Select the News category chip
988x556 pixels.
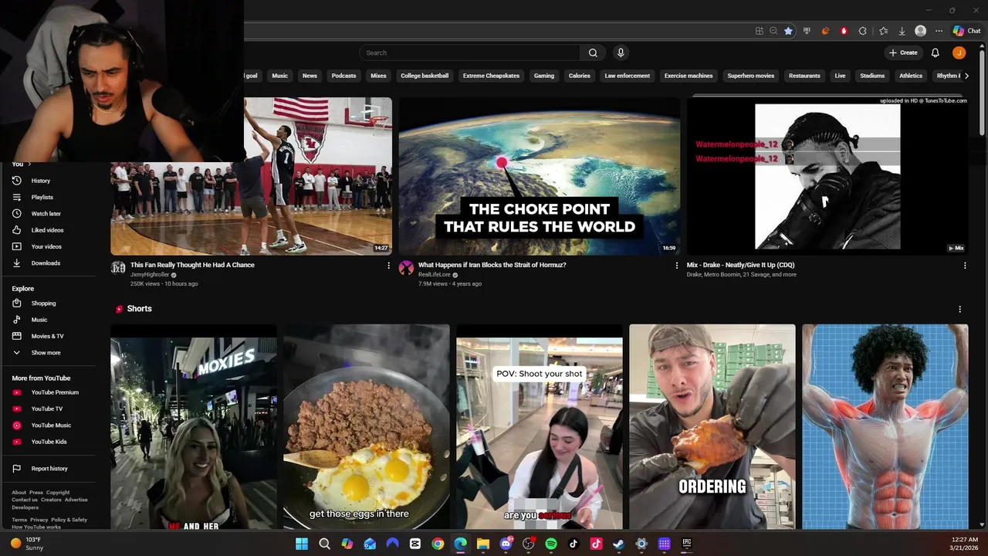310,76
